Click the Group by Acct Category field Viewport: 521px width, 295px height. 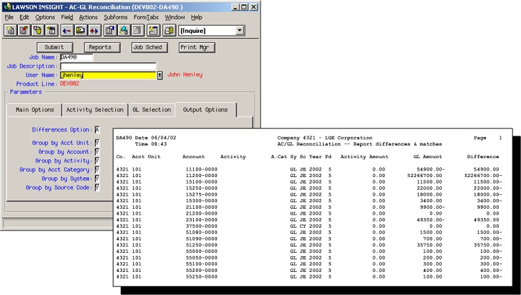point(97,170)
